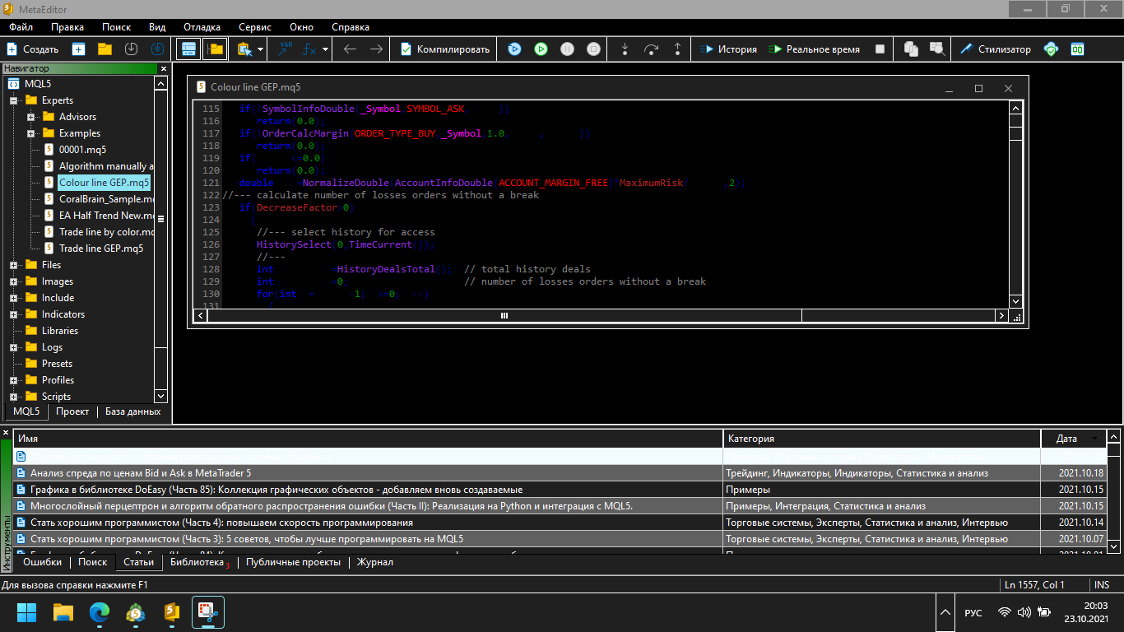
Task: Open article Анализ спреда по ценам Bid и Ask
Action: pos(141,473)
